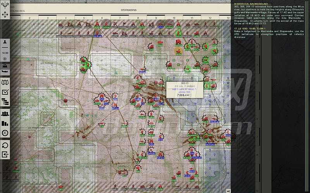Click grid column header 2
The height and width of the screenshot is (193, 310).
[29, 18]
